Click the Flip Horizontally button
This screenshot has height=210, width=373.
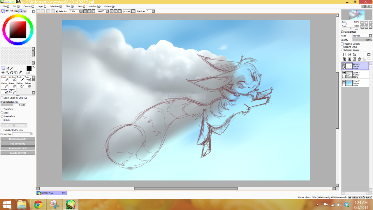(x=18, y=139)
